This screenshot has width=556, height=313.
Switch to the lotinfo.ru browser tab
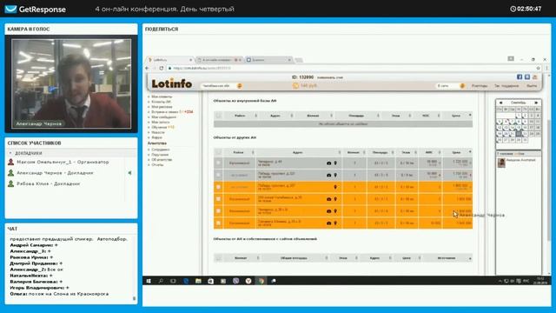[x=171, y=60]
